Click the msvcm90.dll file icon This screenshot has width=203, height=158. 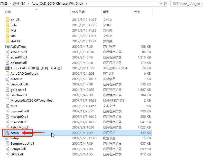point(7,111)
